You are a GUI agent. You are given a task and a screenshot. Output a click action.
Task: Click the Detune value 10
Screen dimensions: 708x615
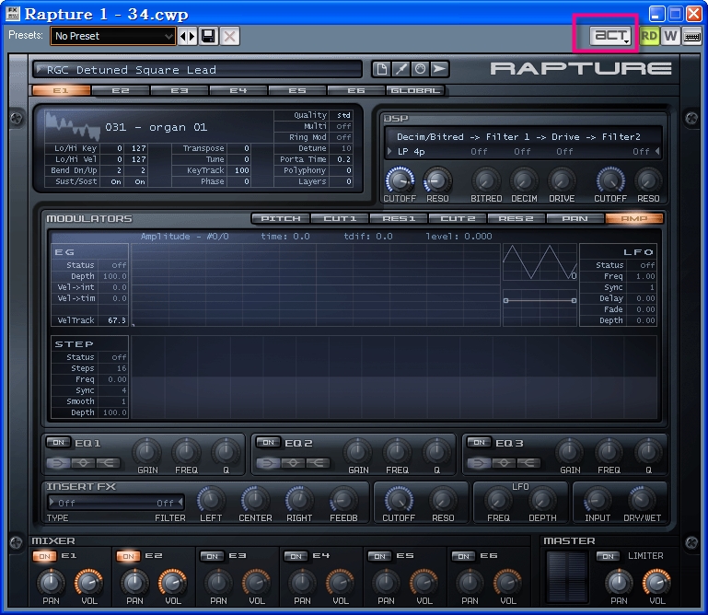343,148
